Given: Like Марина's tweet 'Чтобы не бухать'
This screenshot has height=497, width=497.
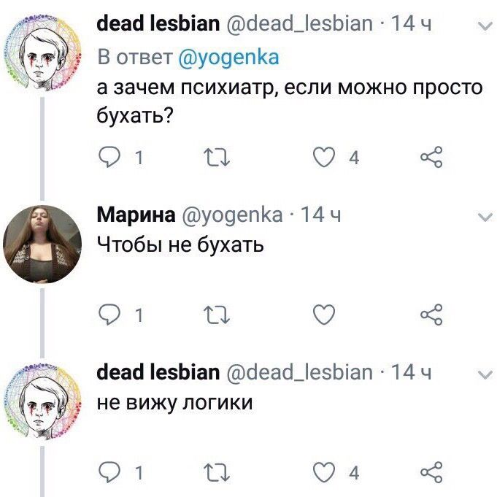Looking at the screenshot, I should pos(324,315).
